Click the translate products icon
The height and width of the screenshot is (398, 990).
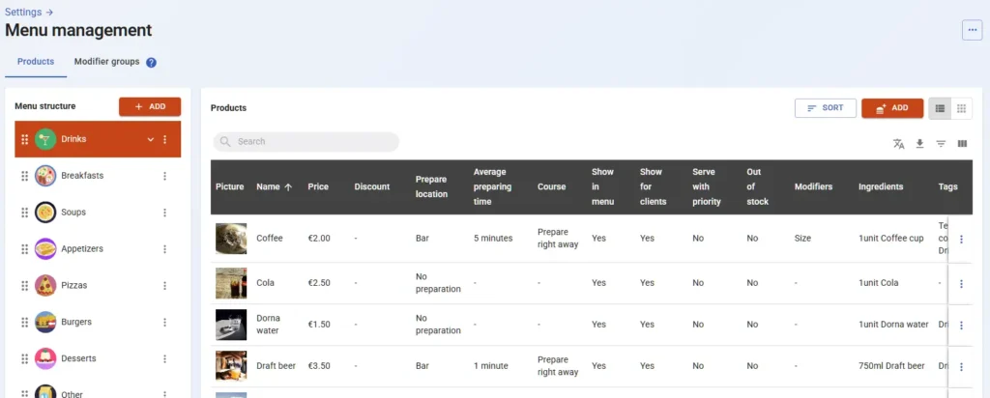pos(898,144)
